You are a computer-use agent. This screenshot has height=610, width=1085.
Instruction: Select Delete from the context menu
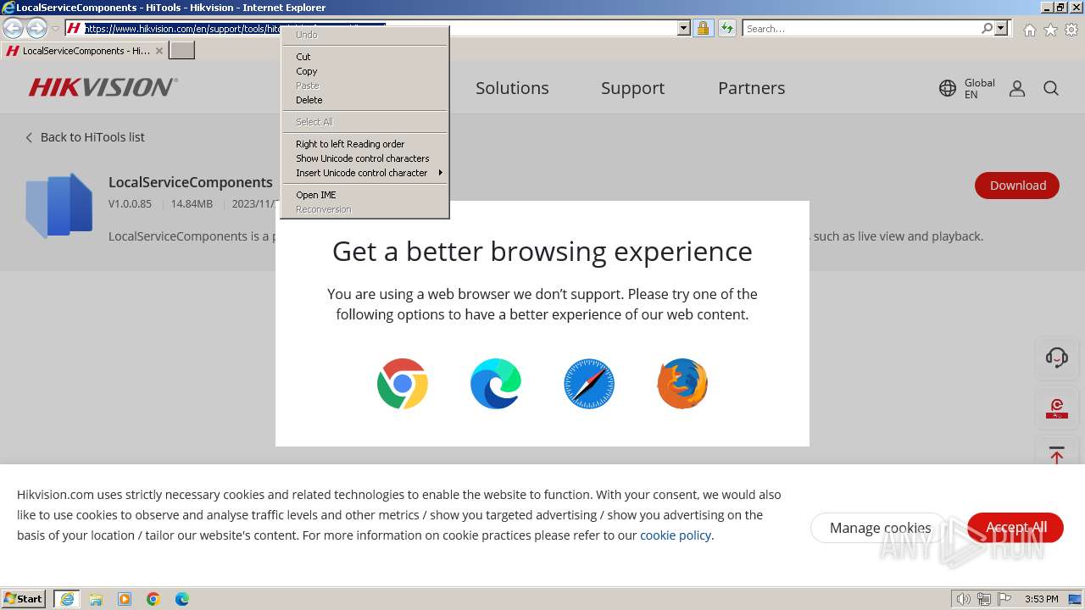click(x=364, y=100)
